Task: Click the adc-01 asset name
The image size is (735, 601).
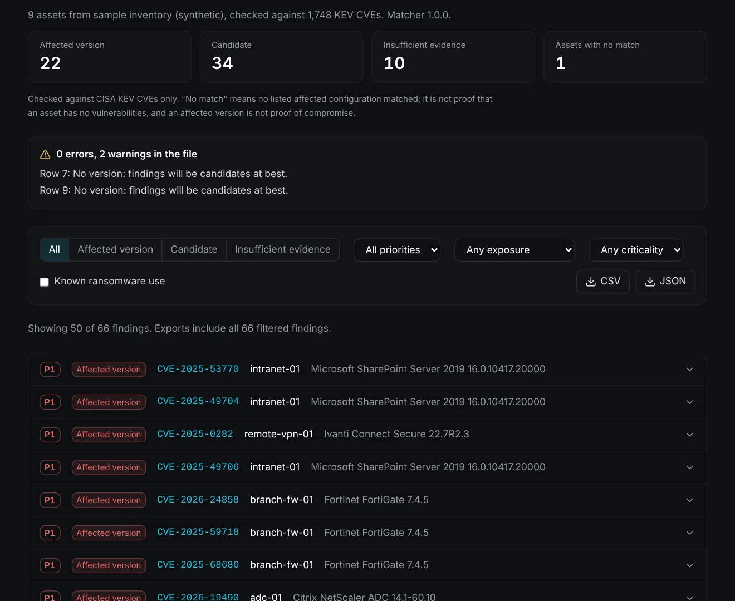Action: coord(266,597)
